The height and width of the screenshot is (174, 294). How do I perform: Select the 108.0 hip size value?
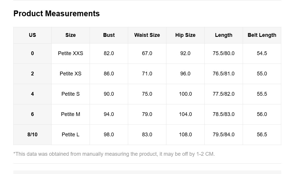(185, 135)
